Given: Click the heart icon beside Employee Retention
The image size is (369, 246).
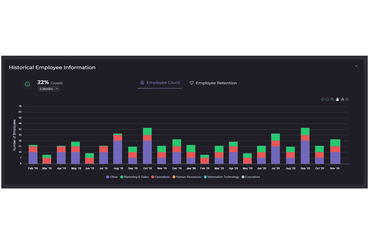Looking at the screenshot, I should point(192,83).
